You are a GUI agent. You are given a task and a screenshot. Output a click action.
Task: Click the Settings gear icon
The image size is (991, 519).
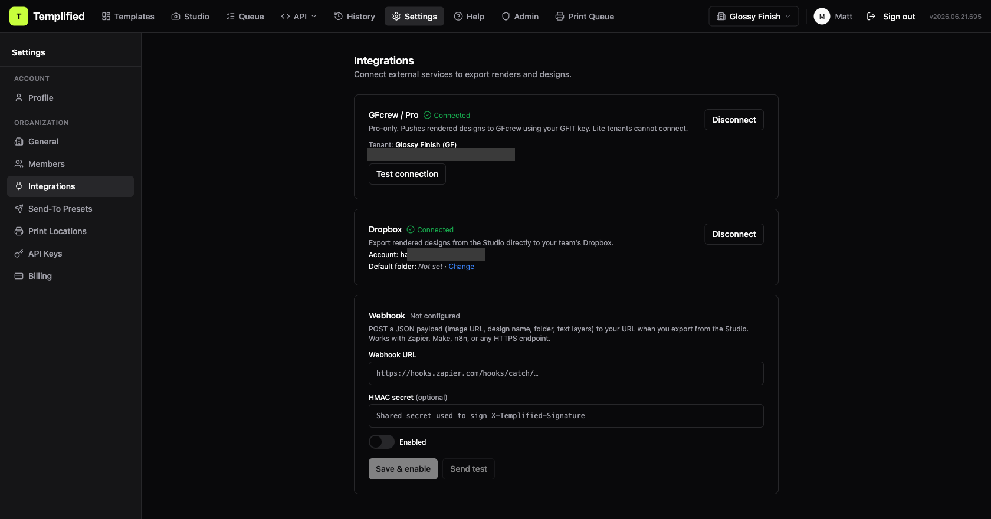coord(396,17)
